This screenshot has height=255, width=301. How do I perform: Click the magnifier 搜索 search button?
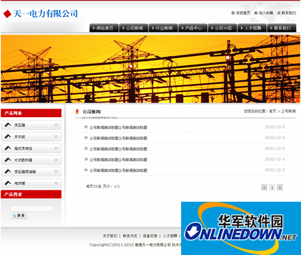pos(19,216)
